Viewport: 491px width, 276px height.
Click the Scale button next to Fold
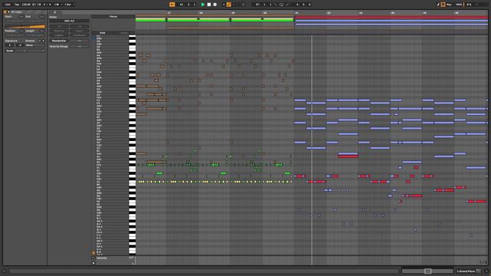click(x=124, y=33)
